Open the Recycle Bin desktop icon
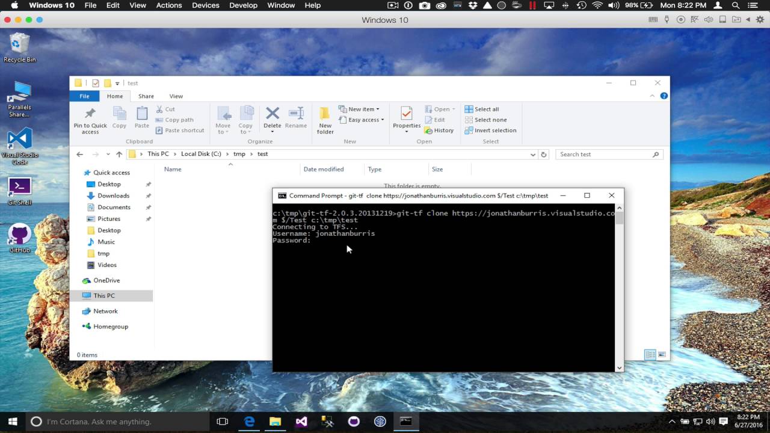The height and width of the screenshot is (433, 770). pos(19,48)
